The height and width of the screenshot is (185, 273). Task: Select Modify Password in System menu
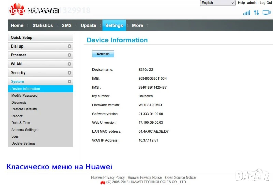click(24, 95)
